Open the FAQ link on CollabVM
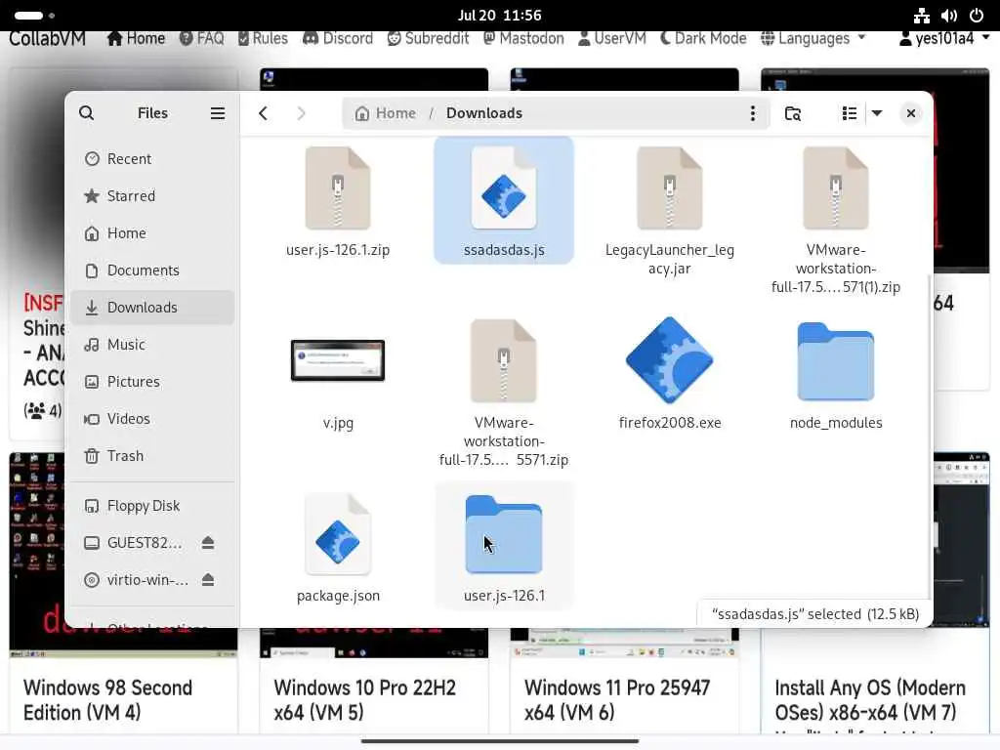 pyautogui.click(x=201, y=38)
